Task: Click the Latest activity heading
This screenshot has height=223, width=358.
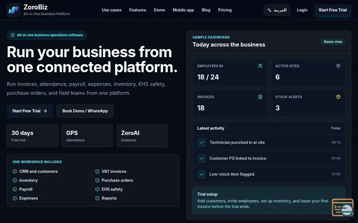Action: (x=211, y=128)
